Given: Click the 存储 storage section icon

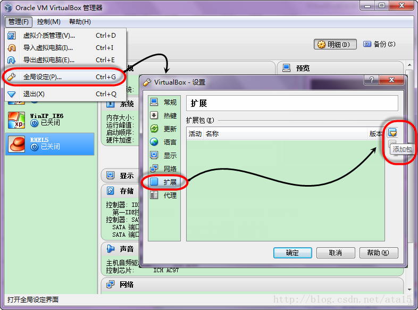Looking at the screenshot, I should (x=111, y=191).
